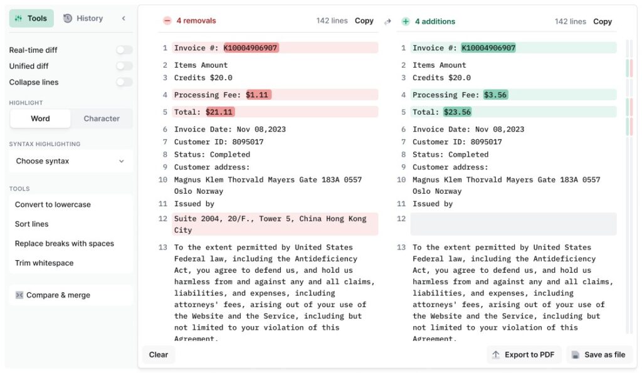This screenshot has height=373, width=642.
Task: Switch highlight mode to Character
Action: point(101,118)
